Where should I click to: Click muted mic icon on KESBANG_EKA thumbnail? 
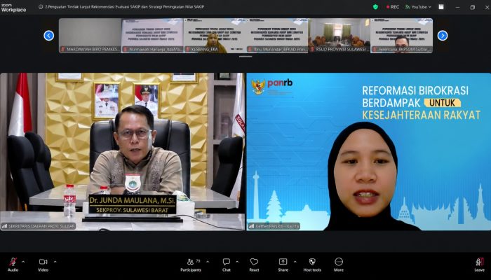point(187,50)
